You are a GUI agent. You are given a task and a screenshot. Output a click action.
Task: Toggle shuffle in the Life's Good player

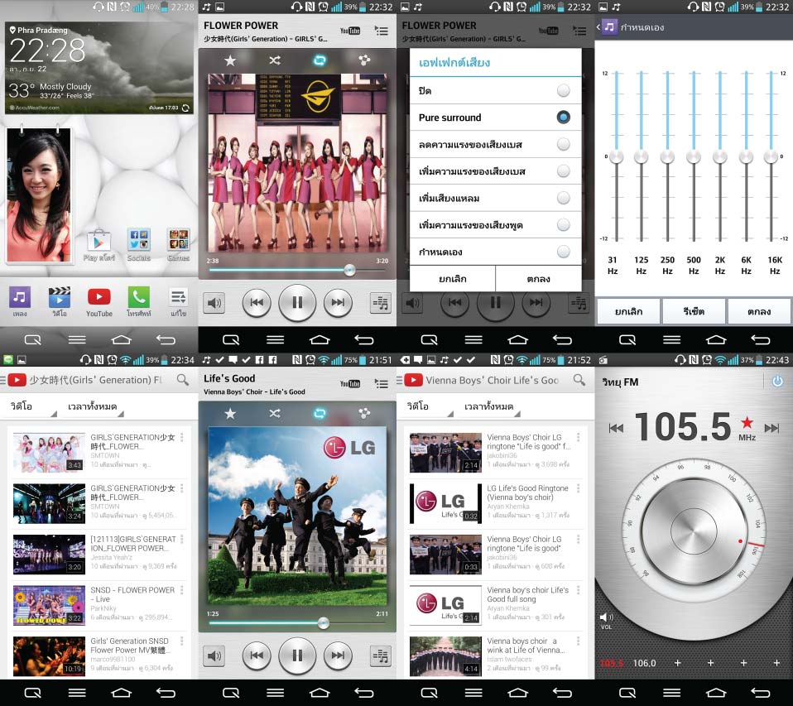point(275,414)
